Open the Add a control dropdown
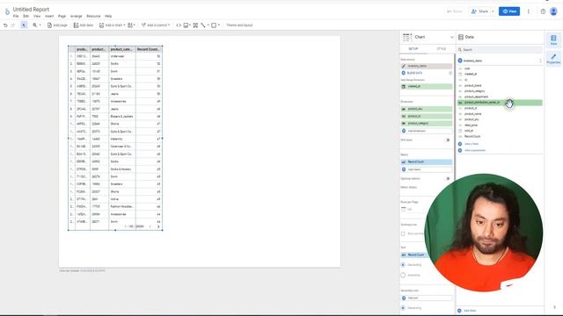This screenshot has width=563, height=316. coord(156,25)
